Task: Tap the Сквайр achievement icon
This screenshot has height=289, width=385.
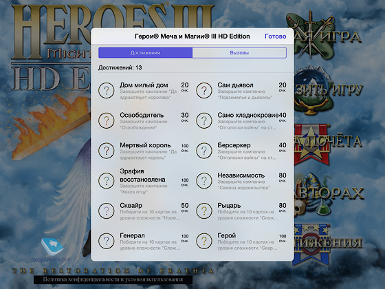Action: (107, 211)
